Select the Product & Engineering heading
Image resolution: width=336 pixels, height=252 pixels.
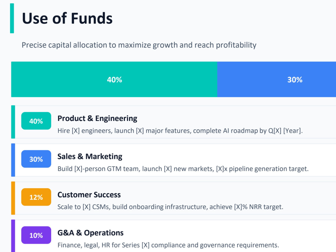[97, 118]
